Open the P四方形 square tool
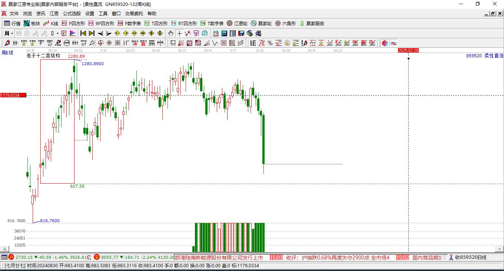Screen dimensions: 504x271 point(73,23)
